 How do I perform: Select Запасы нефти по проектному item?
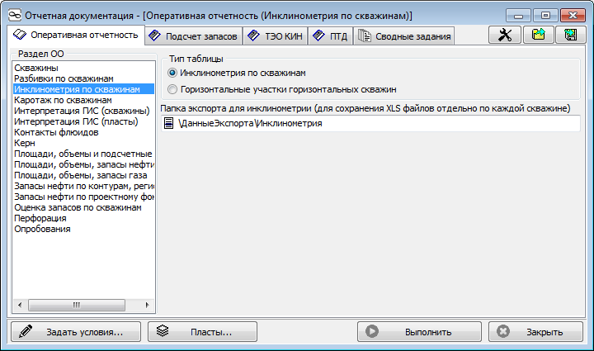83,197
